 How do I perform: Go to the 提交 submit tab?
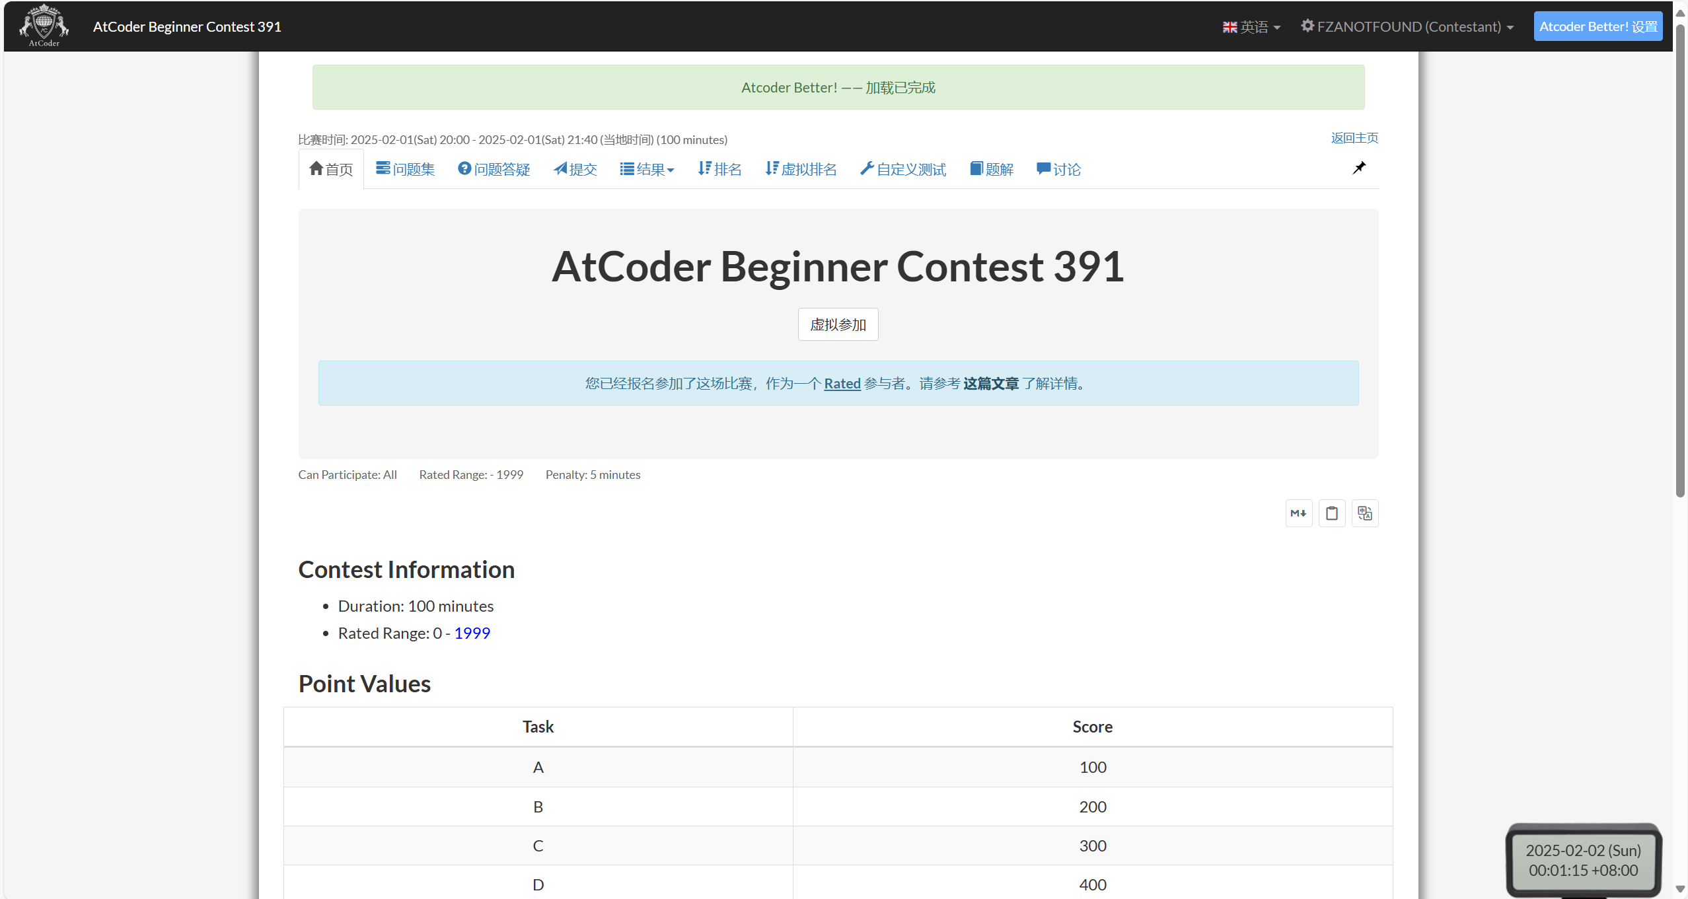(x=575, y=170)
